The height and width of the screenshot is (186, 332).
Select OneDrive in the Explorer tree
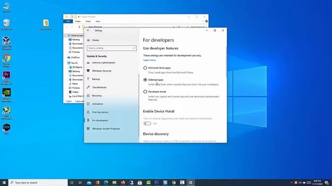tap(74, 57)
